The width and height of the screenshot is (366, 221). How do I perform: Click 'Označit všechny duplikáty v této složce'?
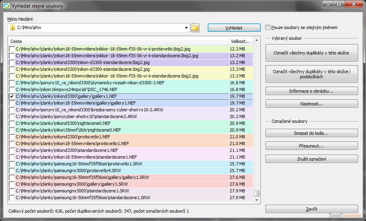click(311, 53)
